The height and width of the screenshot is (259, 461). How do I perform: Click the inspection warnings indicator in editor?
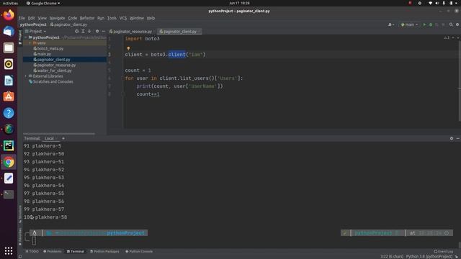coord(447,38)
